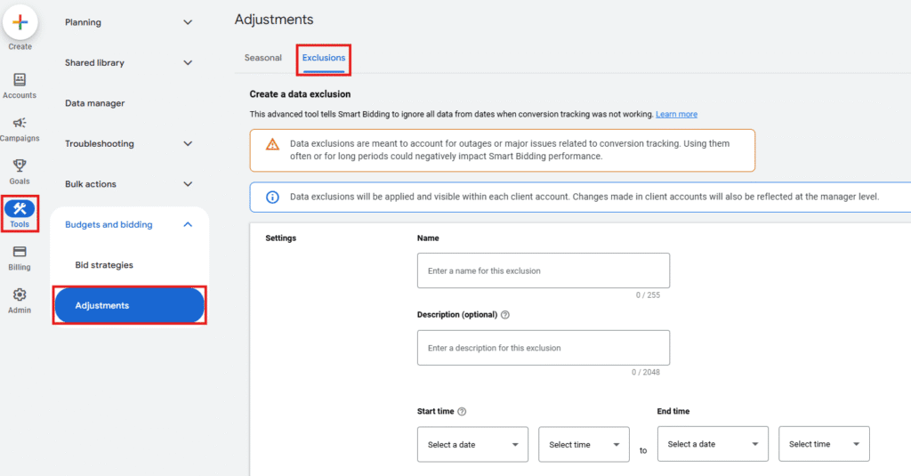The height and width of the screenshot is (476, 911).
Task: Click the Create plus icon
Action: tap(20, 21)
